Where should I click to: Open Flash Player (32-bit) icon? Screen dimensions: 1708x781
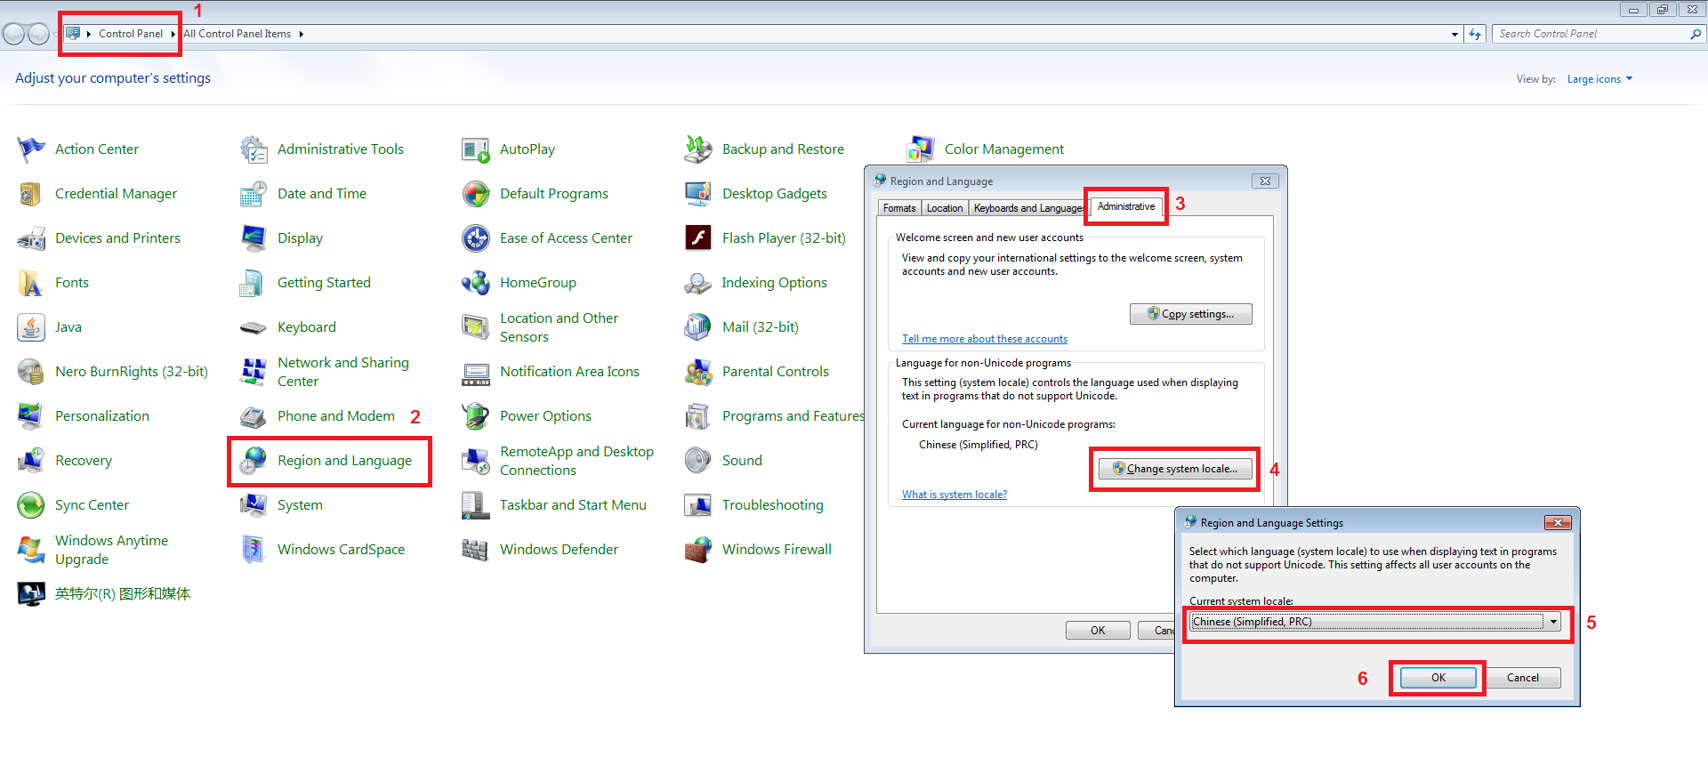(x=698, y=238)
